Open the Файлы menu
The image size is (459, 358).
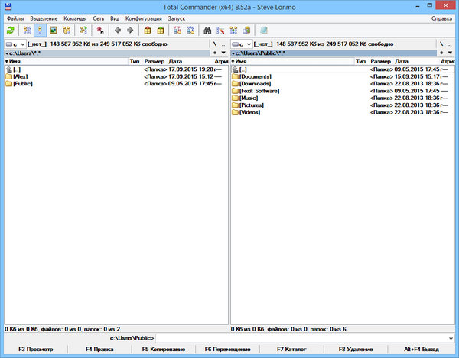pos(15,18)
